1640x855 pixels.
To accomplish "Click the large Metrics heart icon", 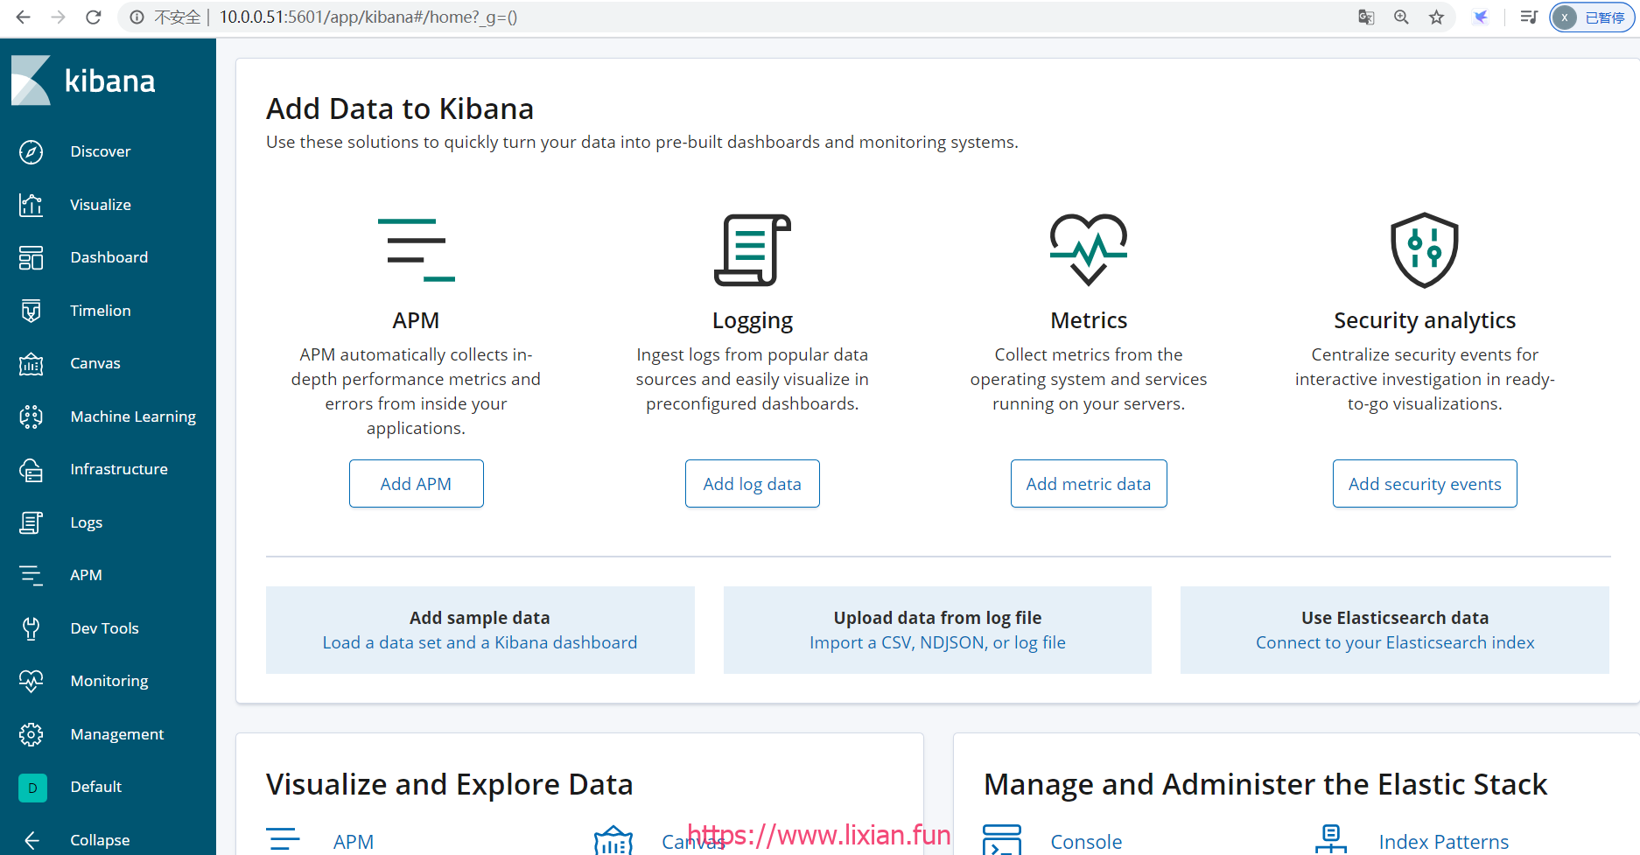I will pyautogui.click(x=1089, y=250).
